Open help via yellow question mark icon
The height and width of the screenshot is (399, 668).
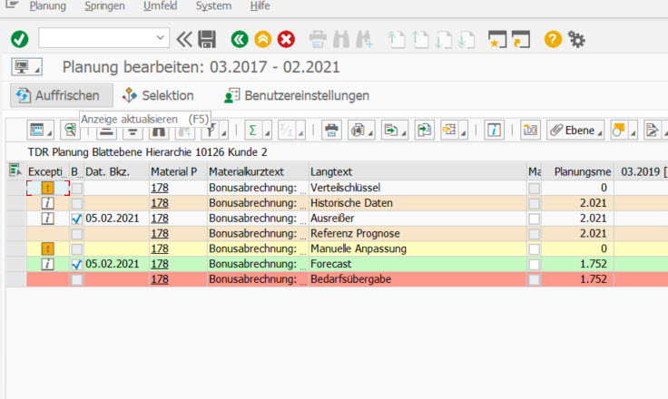pyautogui.click(x=553, y=39)
